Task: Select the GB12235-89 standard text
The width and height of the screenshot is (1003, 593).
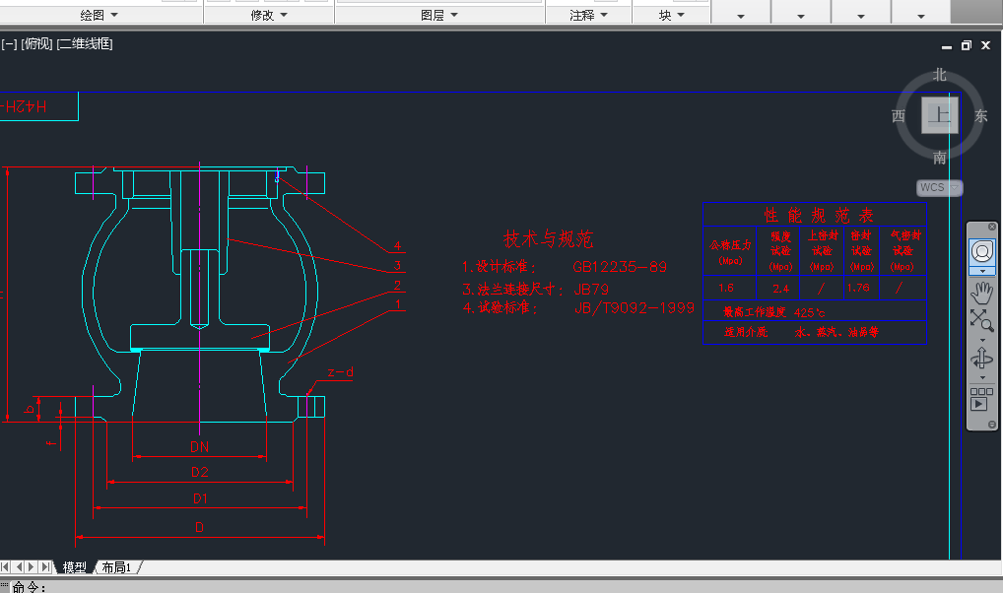Action: [619, 267]
